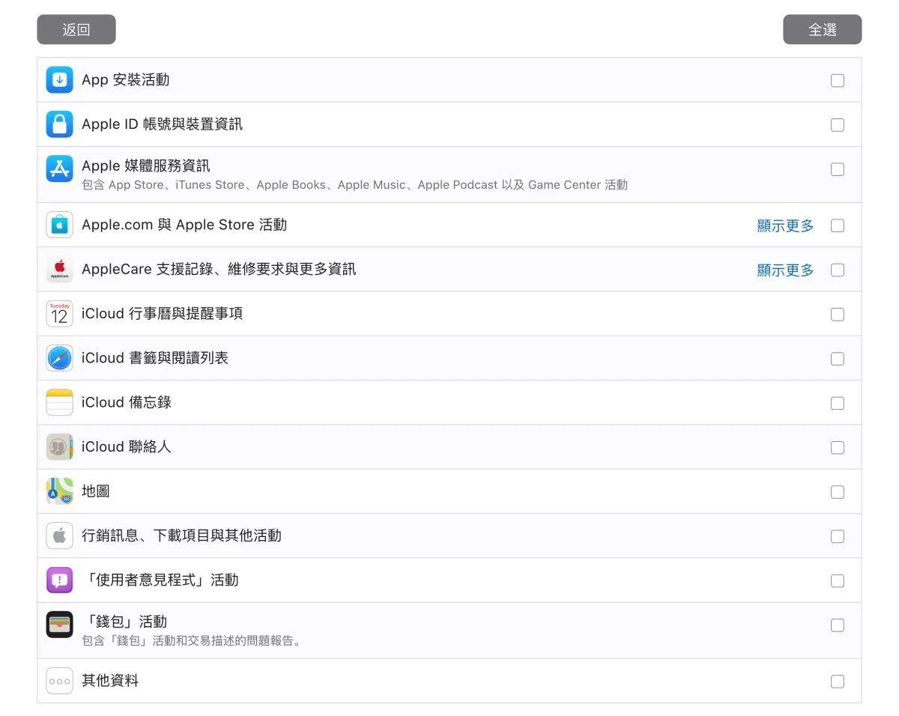Click the Apple Store shopping bag icon
This screenshot has height=716, width=899.
pyautogui.click(x=59, y=225)
